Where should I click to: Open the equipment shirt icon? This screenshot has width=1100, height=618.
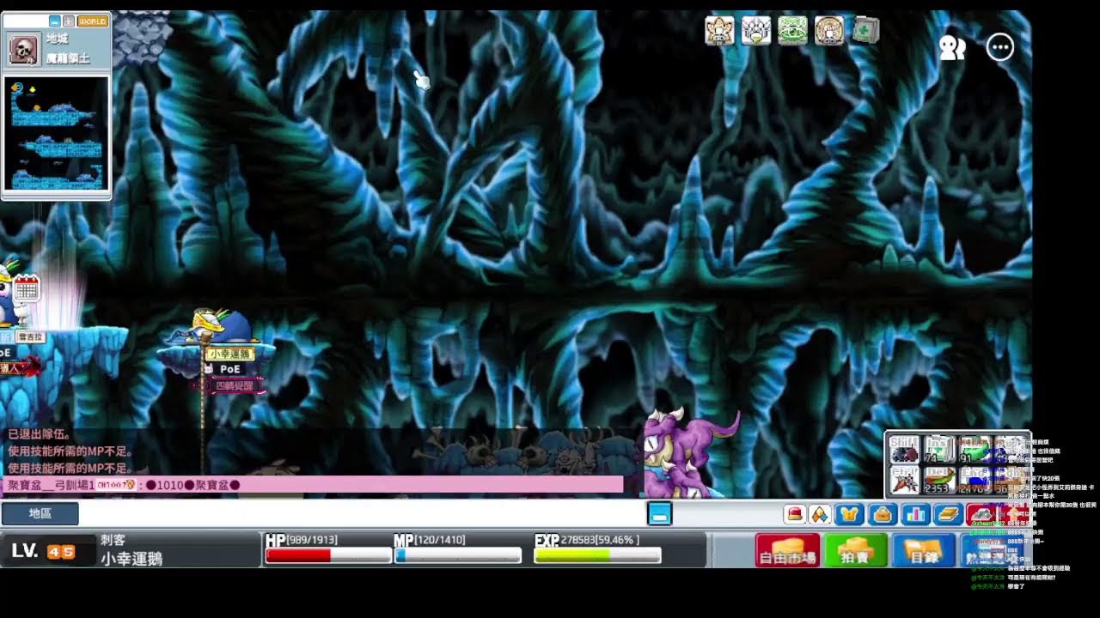tap(849, 514)
